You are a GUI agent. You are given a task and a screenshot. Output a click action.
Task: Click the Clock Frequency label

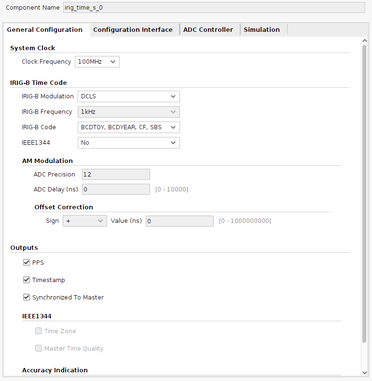[46, 62]
